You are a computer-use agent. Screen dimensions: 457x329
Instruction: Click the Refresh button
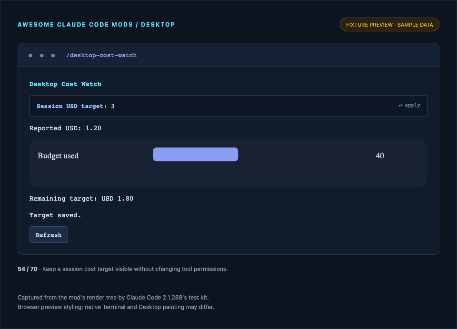pyautogui.click(x=49, y=235)
